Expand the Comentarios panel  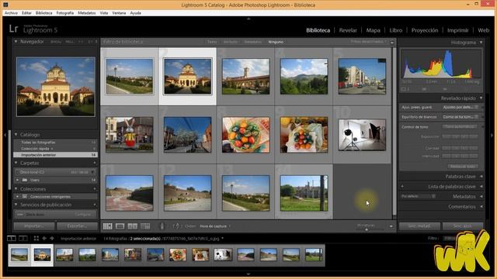(481, 207)
